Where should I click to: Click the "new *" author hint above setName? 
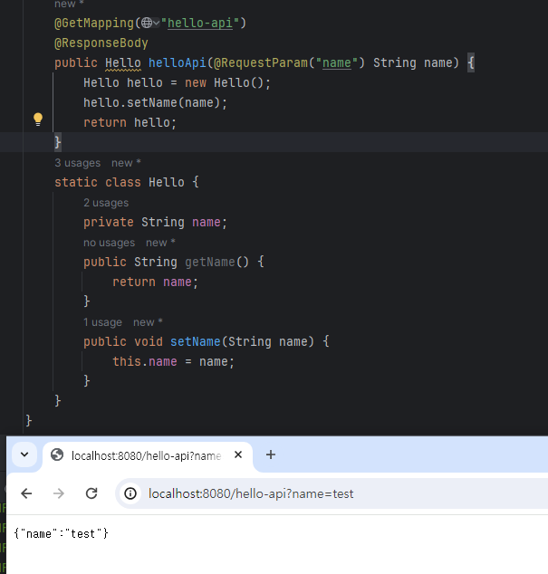click(148, 322)
